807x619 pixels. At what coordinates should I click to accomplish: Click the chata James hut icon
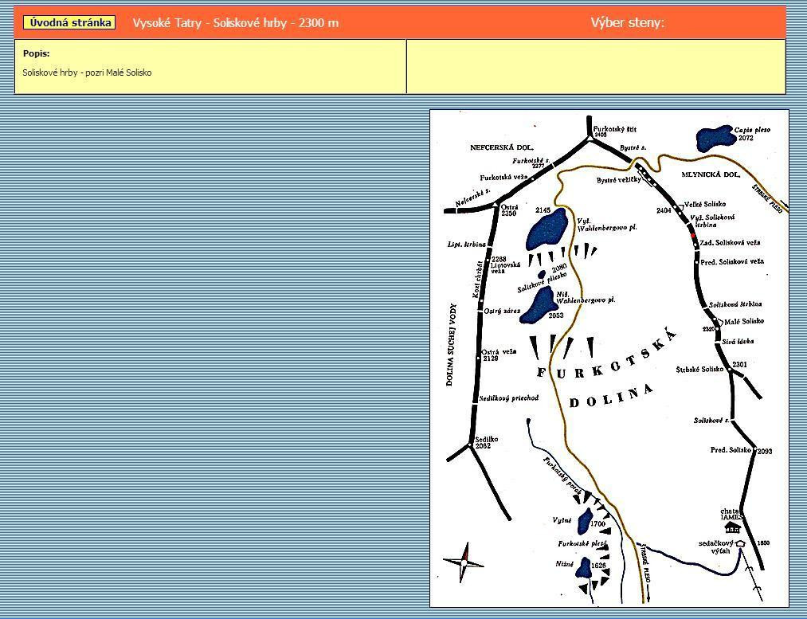[x=732, y=527]
